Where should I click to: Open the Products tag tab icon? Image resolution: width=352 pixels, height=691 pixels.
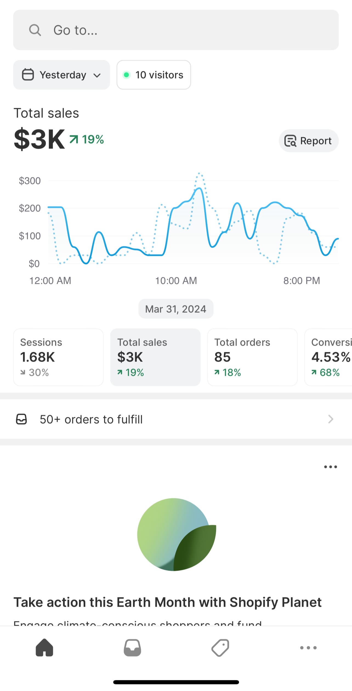coord(220,648)
